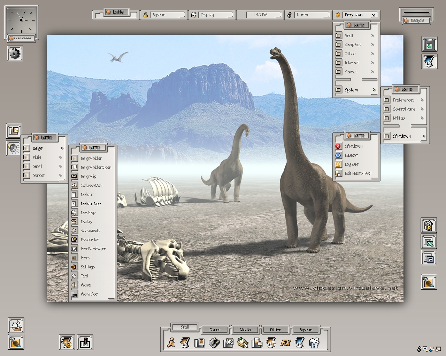446x356 pixels.
Task: Open the chart icon next to Internet Explorer
Action: pyautogui.click(x=85, y=342)
